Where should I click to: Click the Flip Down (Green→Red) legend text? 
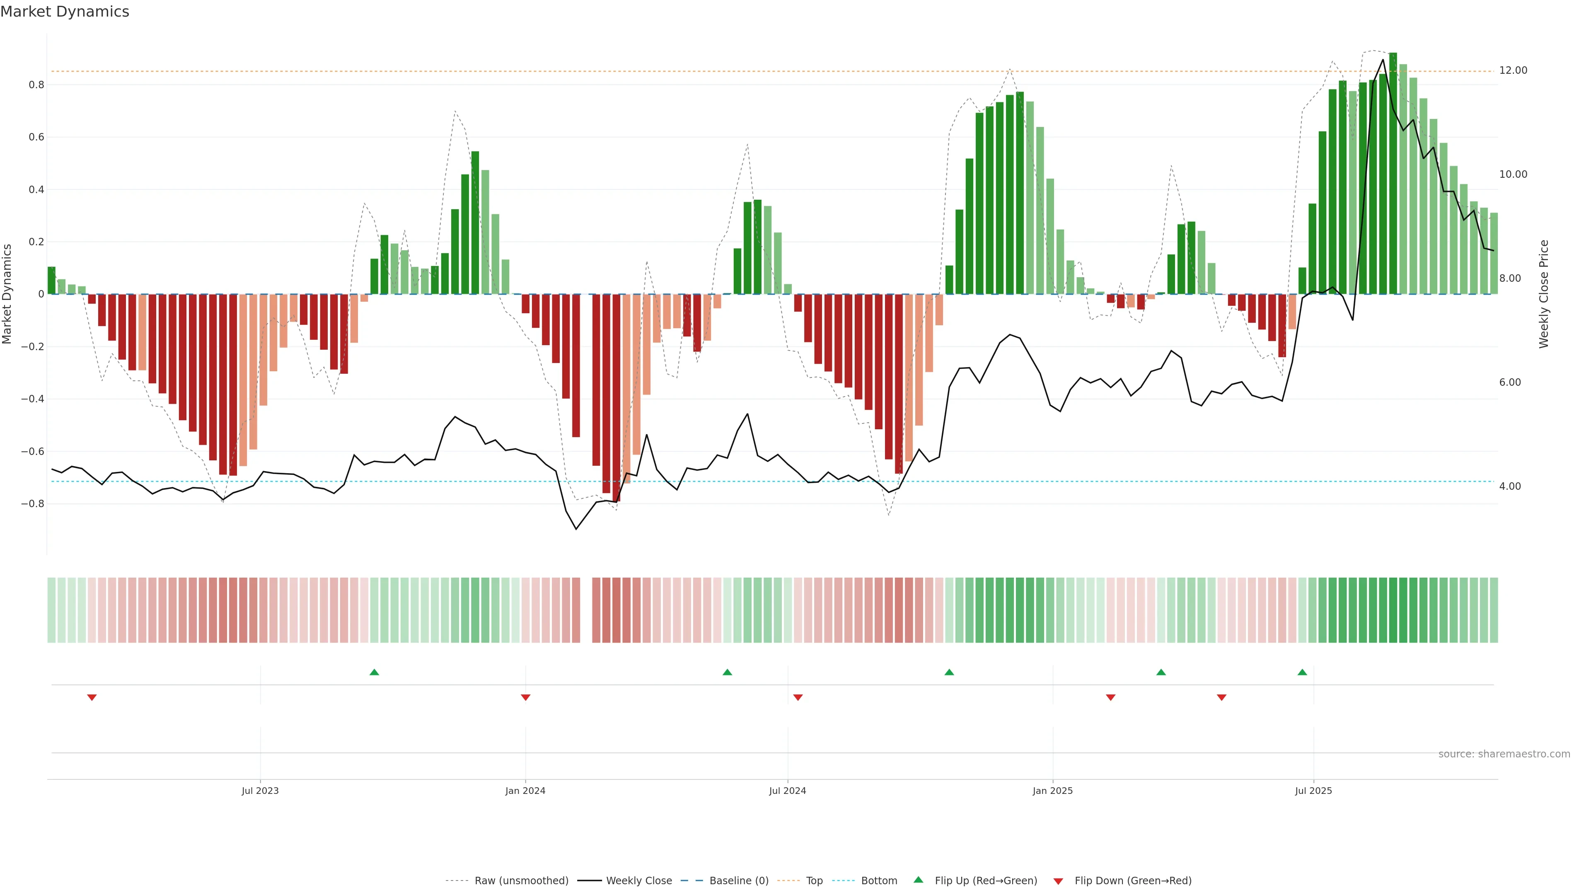coord(1133,881)
